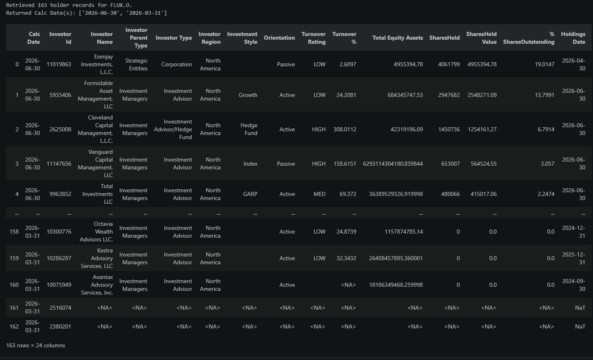The width and height of the screenshot is (593, 360).
Task: Click the Total Equity Assets column header
Action: pyautogui.click(x=398, y=38)
